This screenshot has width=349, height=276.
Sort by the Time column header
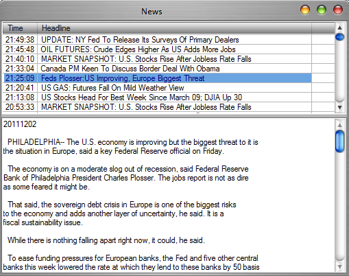pyautogui.click(x=20, y=28)
